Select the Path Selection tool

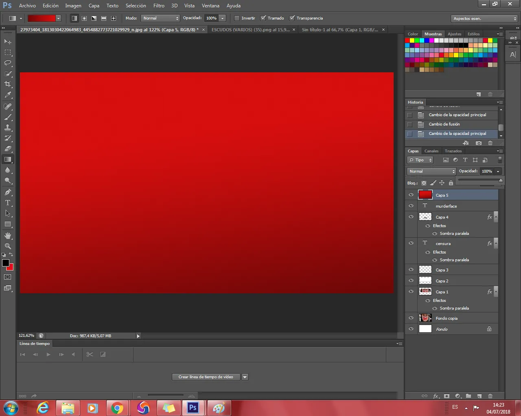point(8,213)
